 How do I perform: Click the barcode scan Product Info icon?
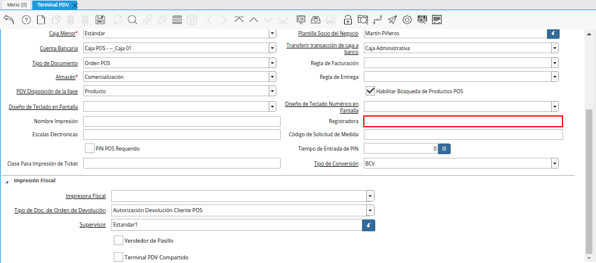pyautogui.click(x=422, y=20)
